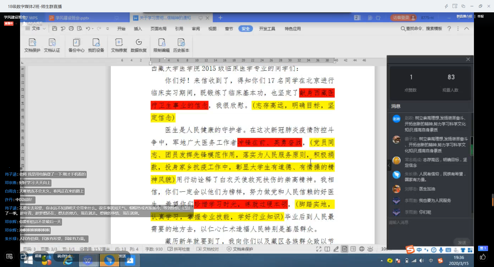Click the fullscreen view icon in status bar
The width and height of the screenshot is (494, 267).
click(x=319, y=249)
